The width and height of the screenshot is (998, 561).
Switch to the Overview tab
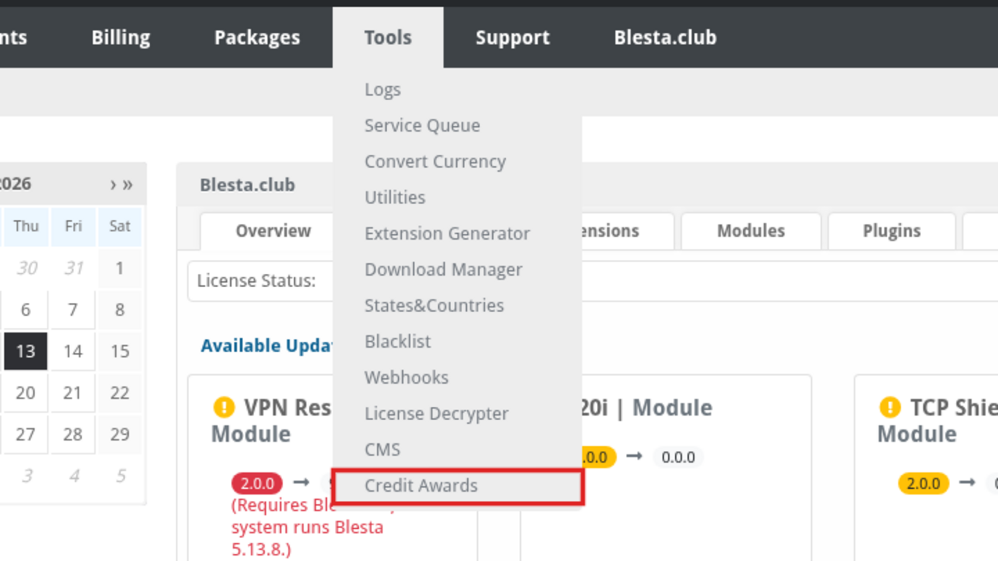click(273, 231)
